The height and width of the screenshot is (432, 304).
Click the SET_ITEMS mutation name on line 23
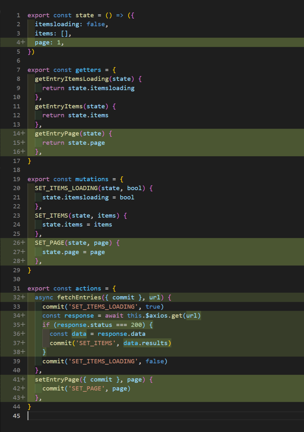[x=52, y=216]
